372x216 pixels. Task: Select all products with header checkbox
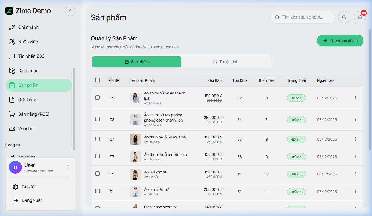click(98, 80)
